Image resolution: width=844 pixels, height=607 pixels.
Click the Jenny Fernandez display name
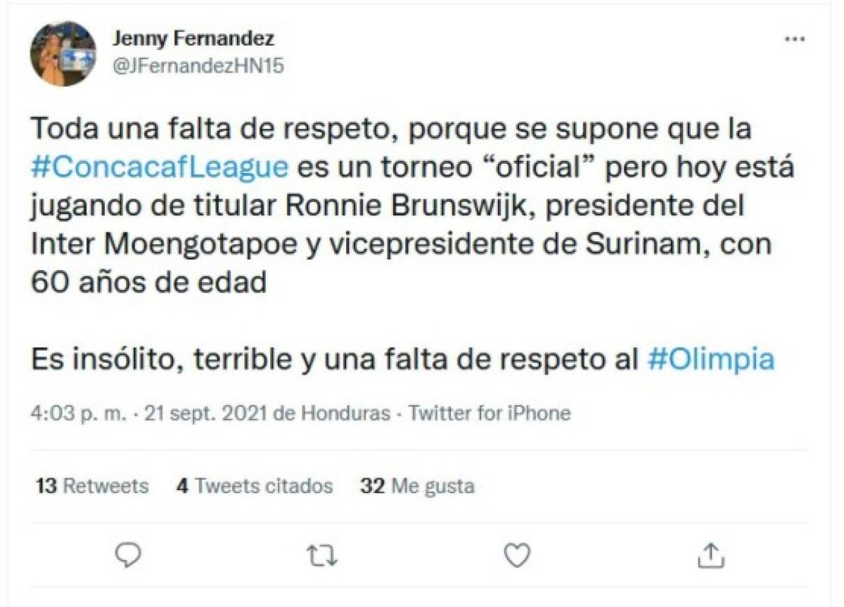coord(193,38)
